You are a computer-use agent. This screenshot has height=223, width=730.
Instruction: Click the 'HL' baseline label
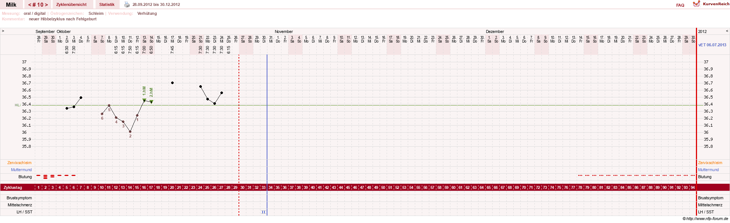click(17, 105)
